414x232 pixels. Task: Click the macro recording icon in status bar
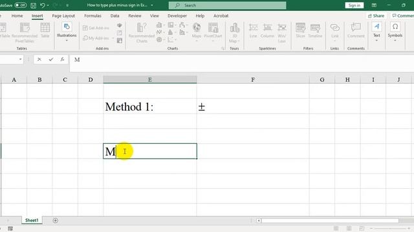(x=10, y=229)
